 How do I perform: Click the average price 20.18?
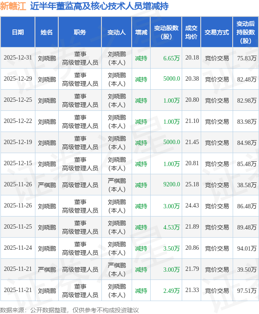192,58
